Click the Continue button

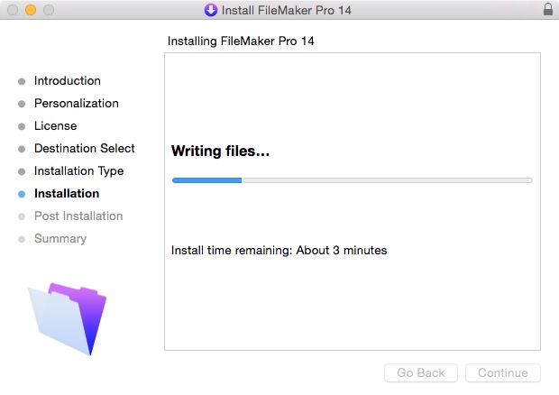503,372
